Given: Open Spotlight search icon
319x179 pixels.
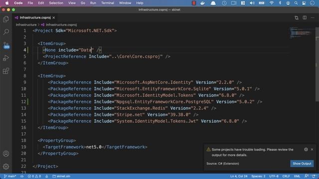Looking at the screenshot, I should coord(296,3).
